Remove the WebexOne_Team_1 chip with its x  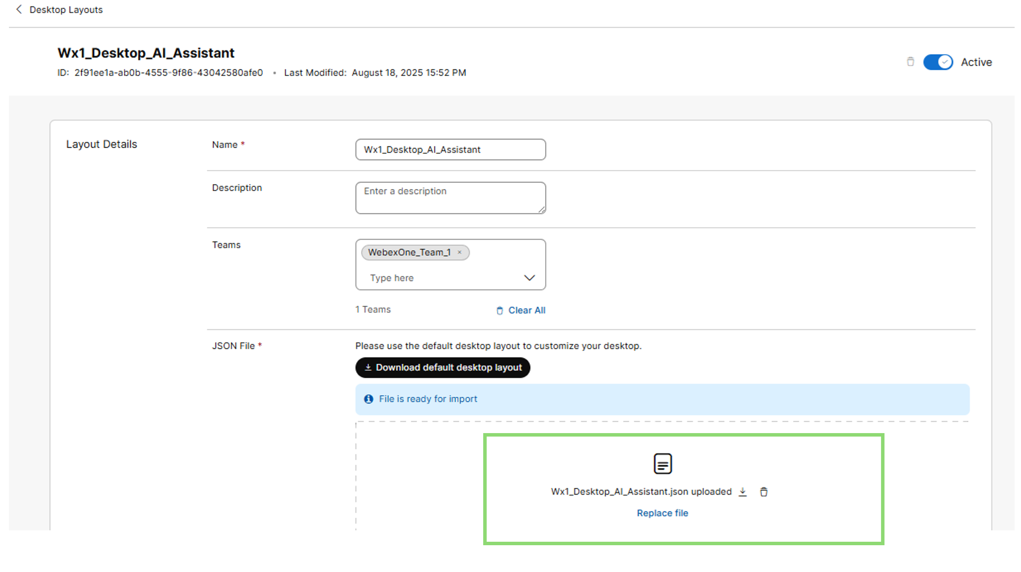click(460, 253)
